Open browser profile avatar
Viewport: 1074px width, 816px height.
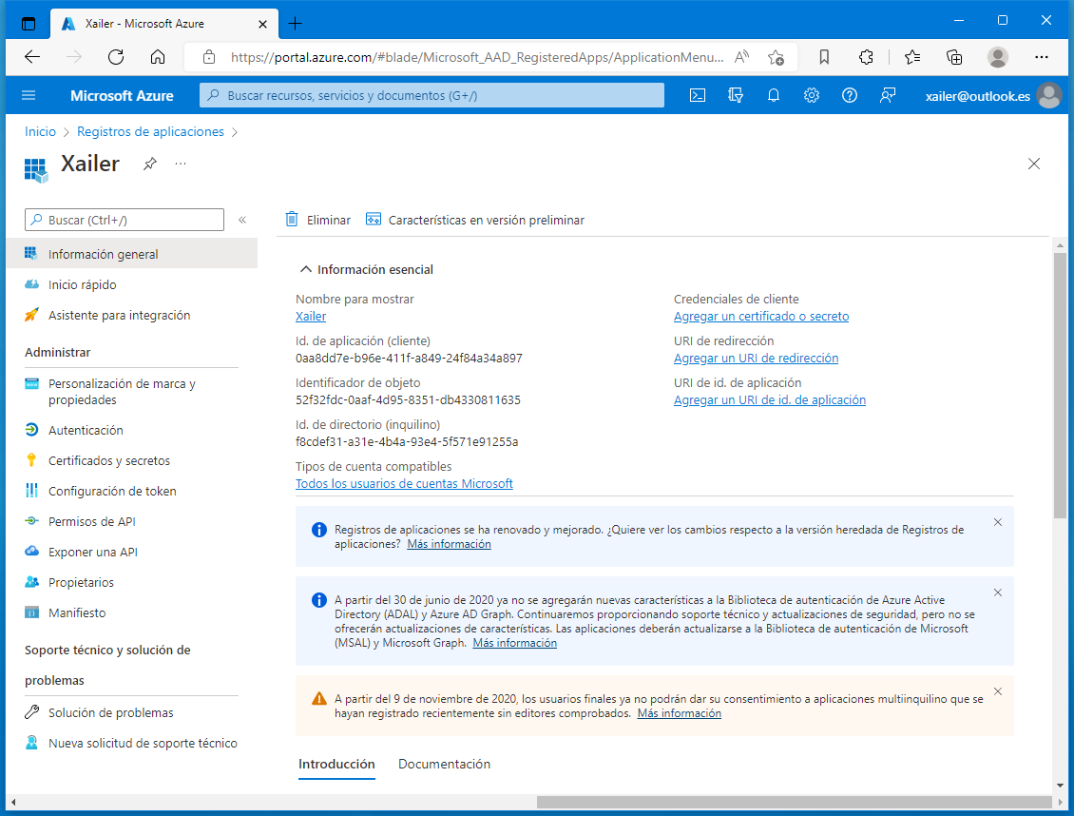[997, 58]
